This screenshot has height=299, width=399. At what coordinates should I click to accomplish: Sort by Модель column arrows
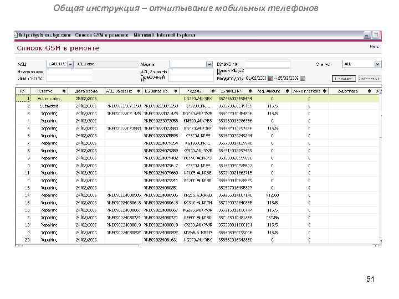tap(213, 91)
